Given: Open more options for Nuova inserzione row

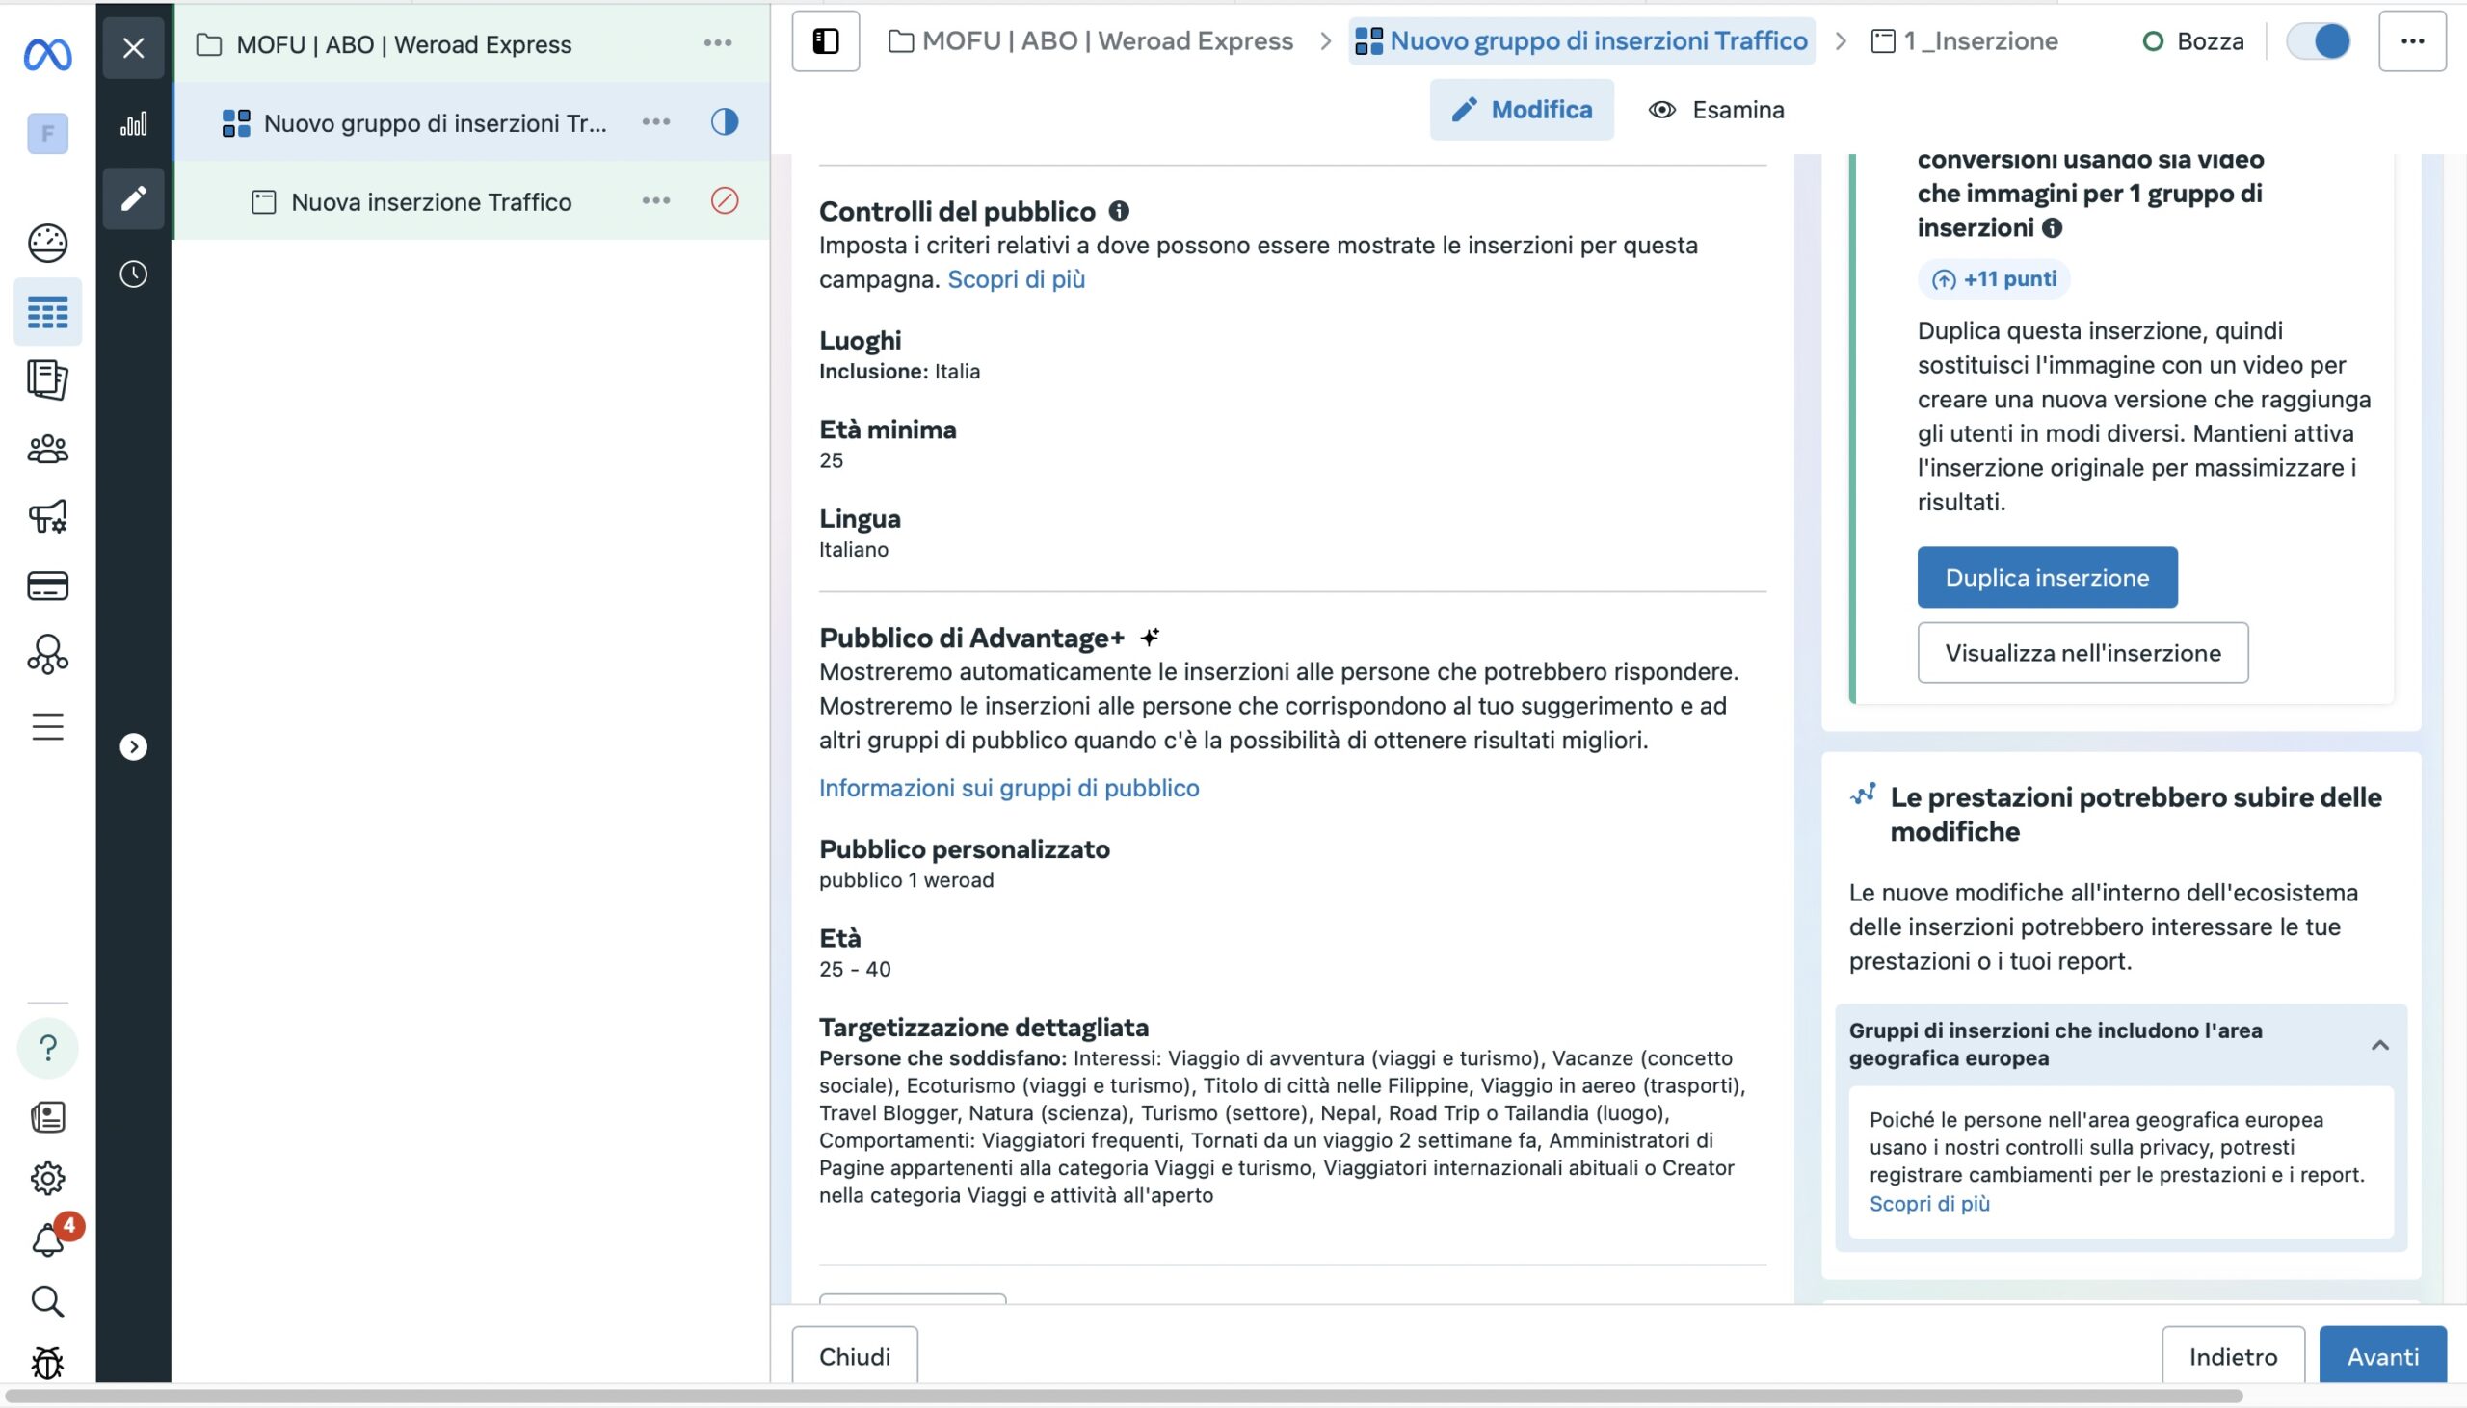Looking at the screenshot, I should click(656, 200).
